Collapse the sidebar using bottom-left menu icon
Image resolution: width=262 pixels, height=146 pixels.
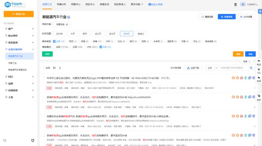[x=5, y=140]
